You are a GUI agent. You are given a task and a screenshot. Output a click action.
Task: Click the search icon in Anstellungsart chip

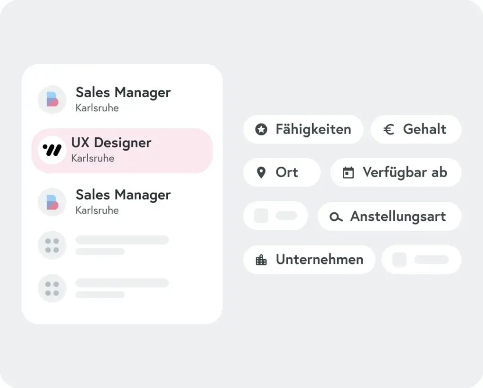[336, 217]
